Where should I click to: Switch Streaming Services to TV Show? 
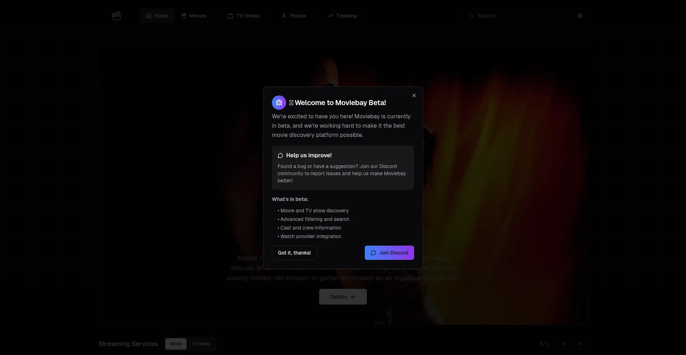[201, 344]
